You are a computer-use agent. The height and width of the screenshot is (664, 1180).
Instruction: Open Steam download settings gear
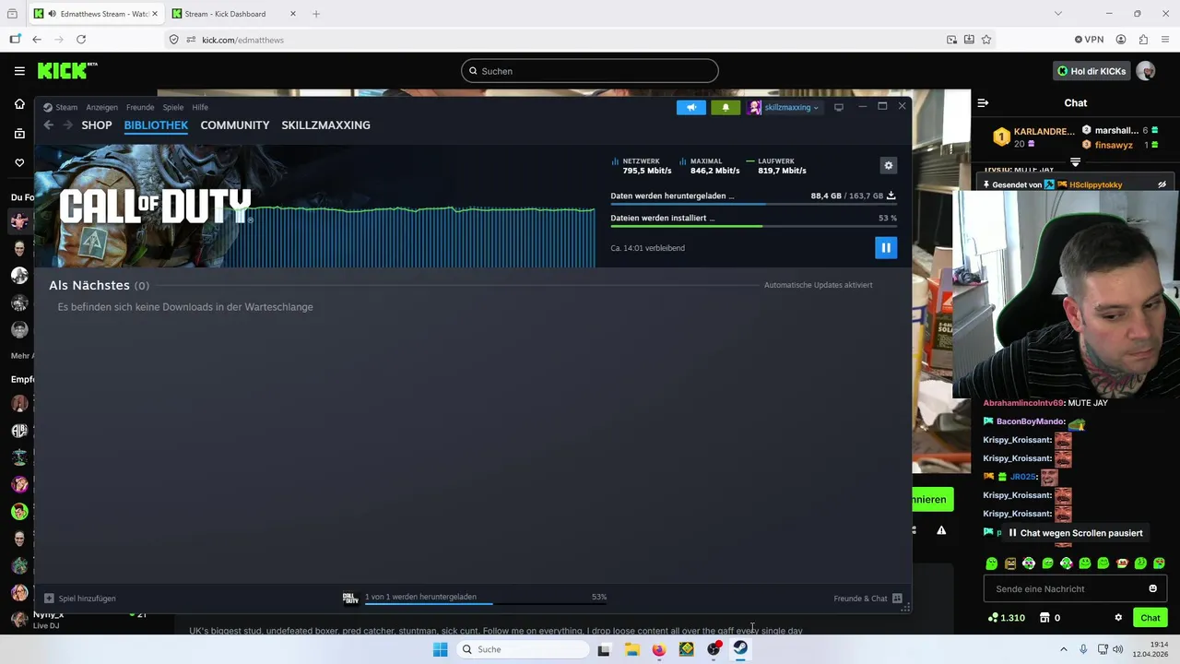[x=889, y=165]
